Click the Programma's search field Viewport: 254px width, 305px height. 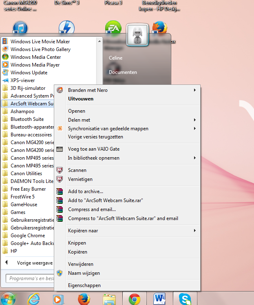coord(29,279)
